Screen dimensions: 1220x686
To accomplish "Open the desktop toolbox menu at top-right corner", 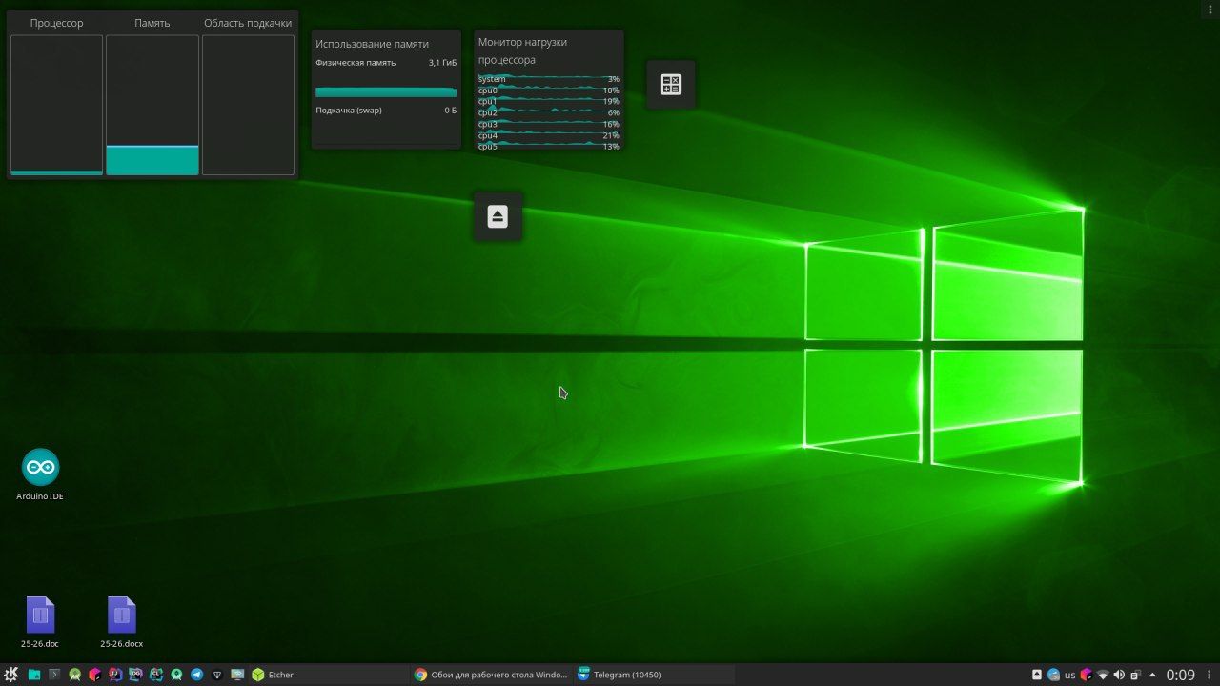I will [x=1210, y=9].
